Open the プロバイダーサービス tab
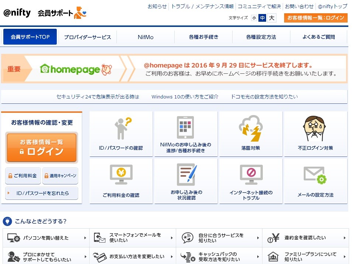Image resolution: width=352 pixels, height=264 pixels. pos(88,37)
